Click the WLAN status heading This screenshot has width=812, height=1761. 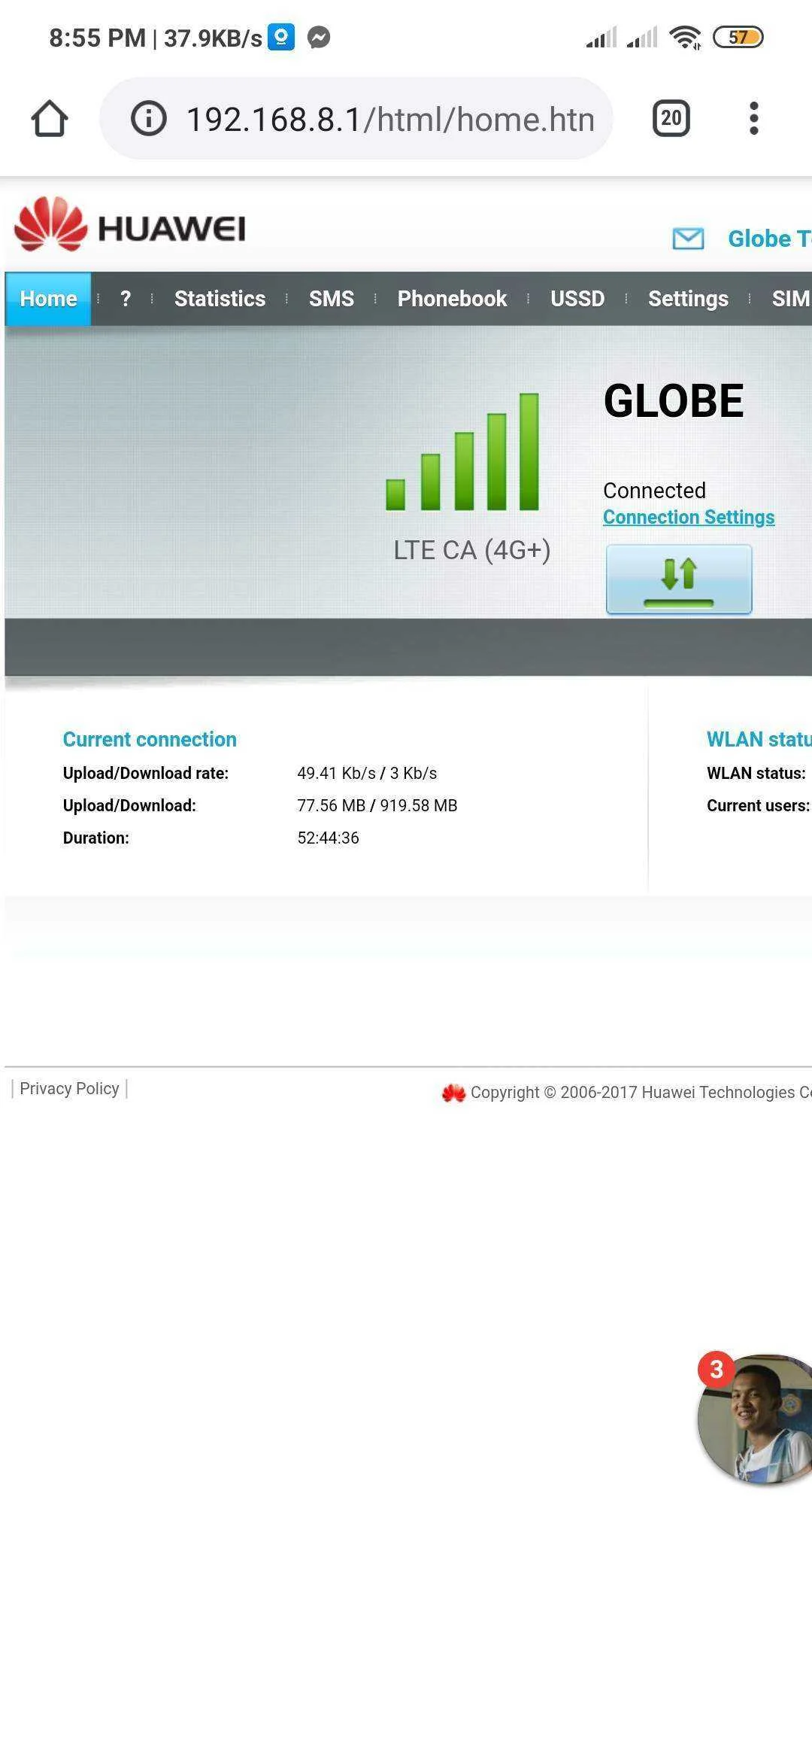[x=759, y=739]
